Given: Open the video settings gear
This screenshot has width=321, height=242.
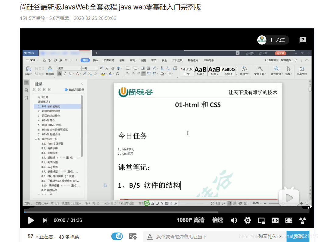Looking at the screenshot, I should 248,220.
